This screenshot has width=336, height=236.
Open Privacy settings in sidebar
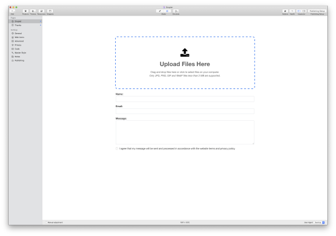26,45
